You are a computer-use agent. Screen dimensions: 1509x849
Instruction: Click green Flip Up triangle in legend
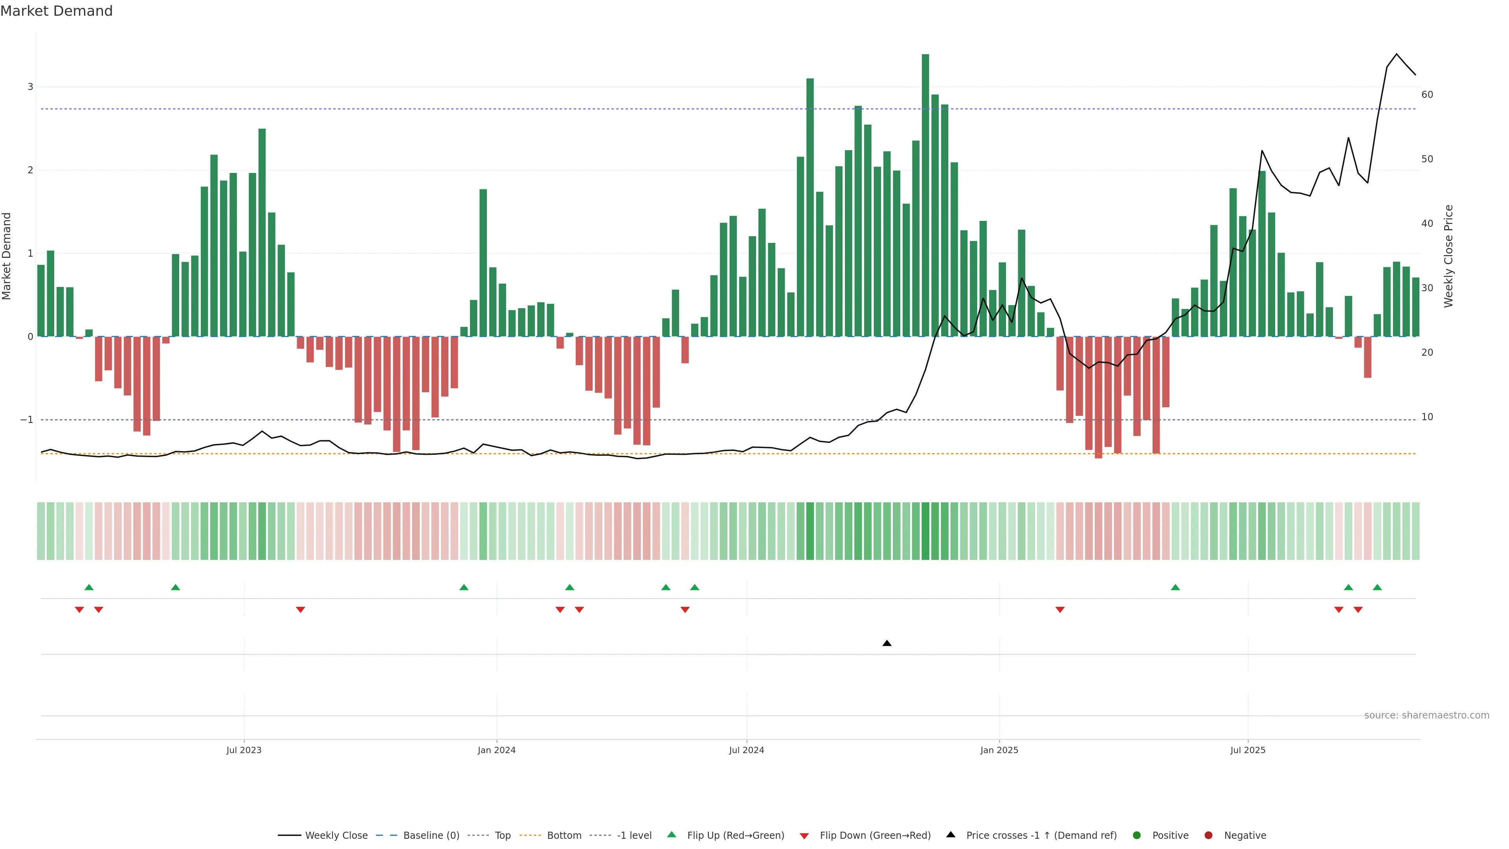(x=672, y=834)
